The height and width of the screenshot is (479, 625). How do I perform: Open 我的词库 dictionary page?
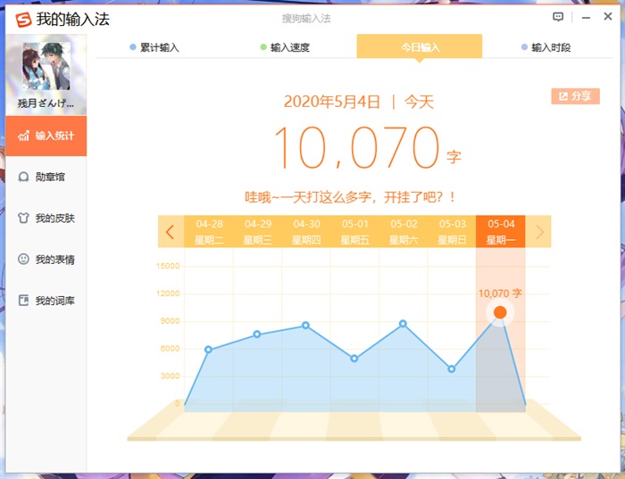point(46,301)
